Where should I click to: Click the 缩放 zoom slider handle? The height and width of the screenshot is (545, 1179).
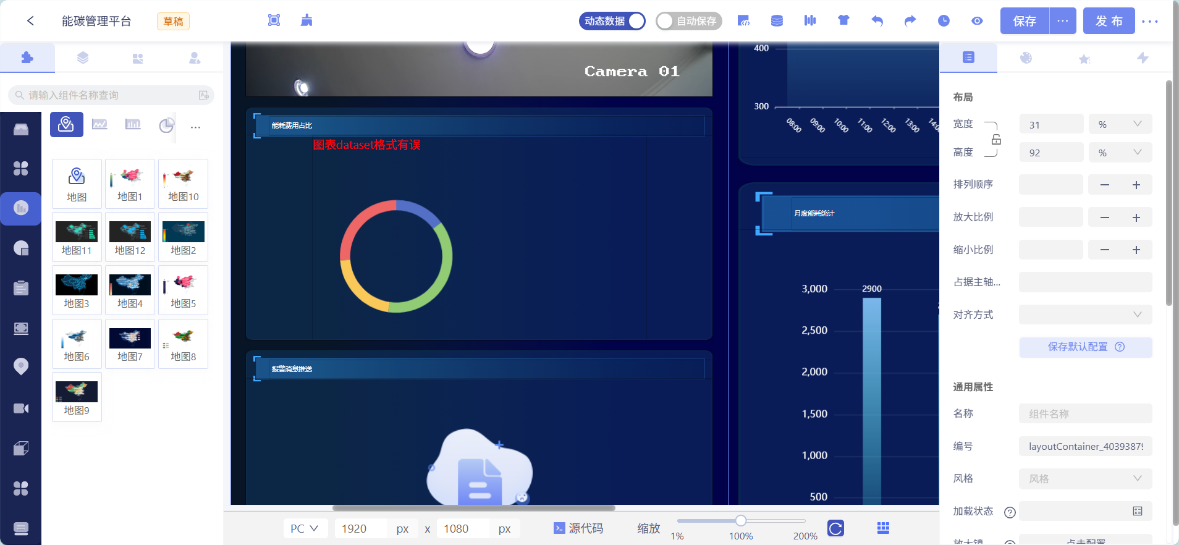(741, 520)
